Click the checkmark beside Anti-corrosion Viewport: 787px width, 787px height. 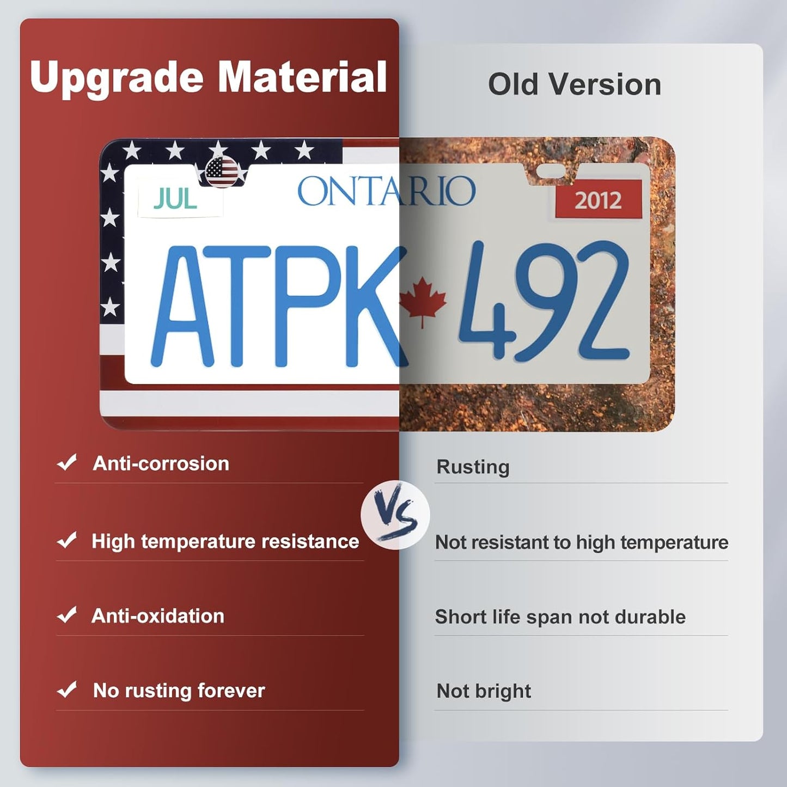pos(67,463)
